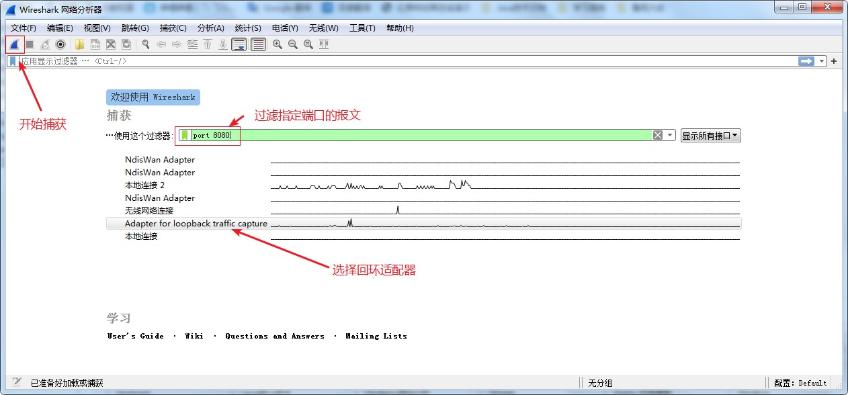Open the Wiki link
848x395 pixels.
click(x=194, y=336)
